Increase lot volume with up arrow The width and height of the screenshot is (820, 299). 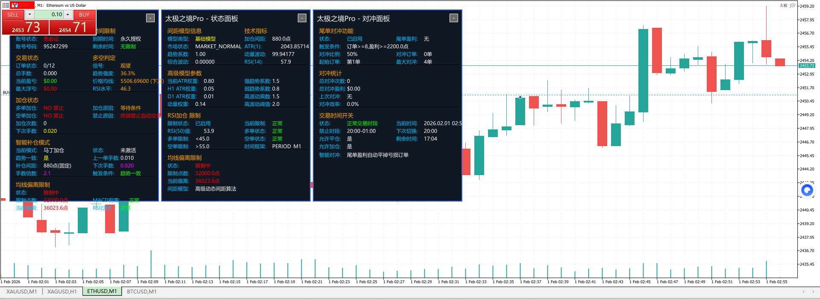coord(68,15)
